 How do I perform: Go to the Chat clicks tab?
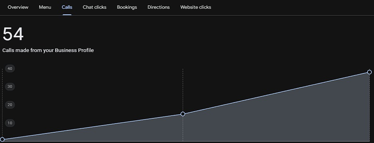coord(95,7)
